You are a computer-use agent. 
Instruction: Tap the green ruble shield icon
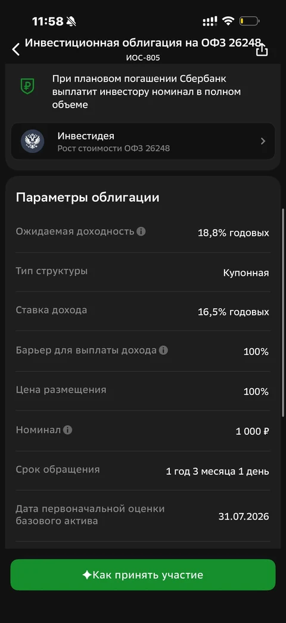[27, 85]
